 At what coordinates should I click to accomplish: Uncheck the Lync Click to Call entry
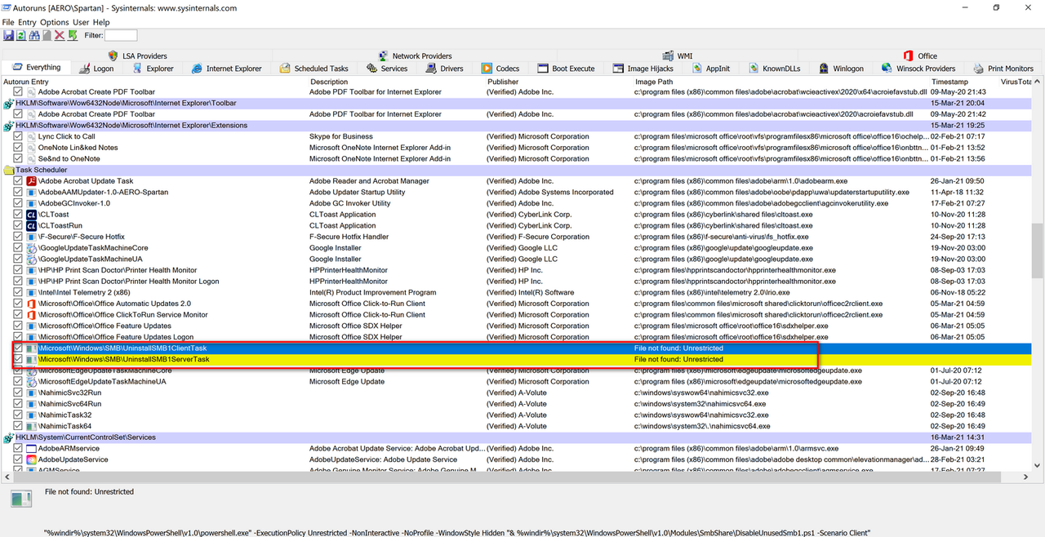click(x=18, y=136)
